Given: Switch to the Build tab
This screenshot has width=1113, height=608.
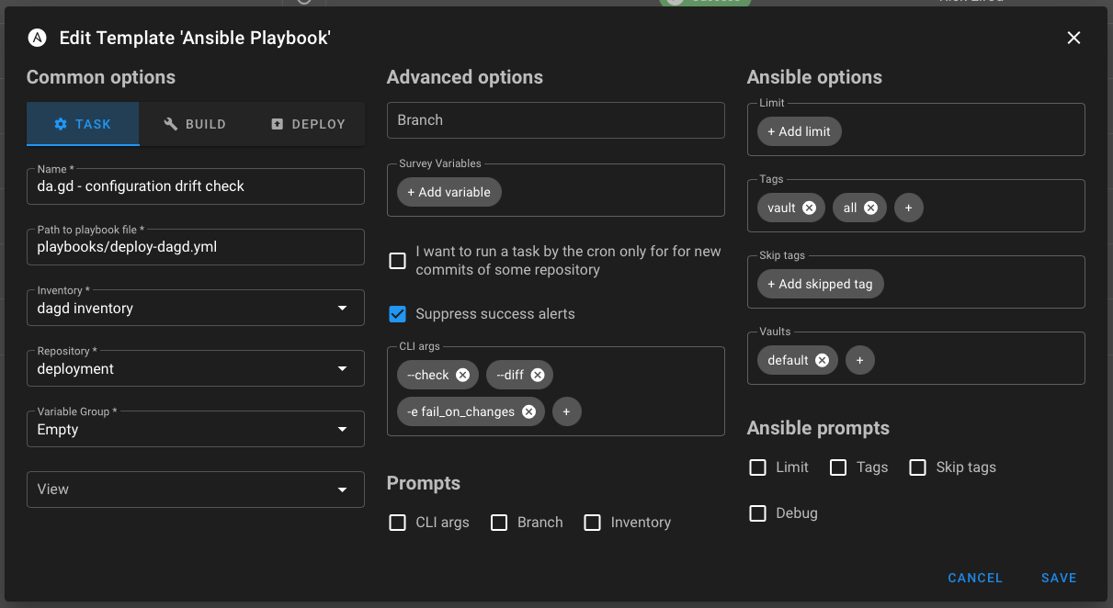Looking at the screenshot, I should tap(195, 124).
